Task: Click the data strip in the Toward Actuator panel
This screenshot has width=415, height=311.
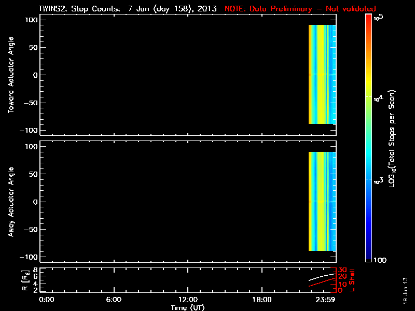Action: click(x=322, y=75)
